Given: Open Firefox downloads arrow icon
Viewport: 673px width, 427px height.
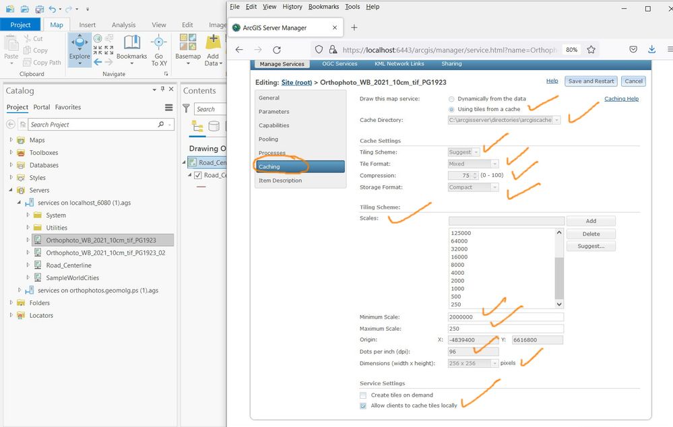Looking at the screenshot, I should (652, 49).
